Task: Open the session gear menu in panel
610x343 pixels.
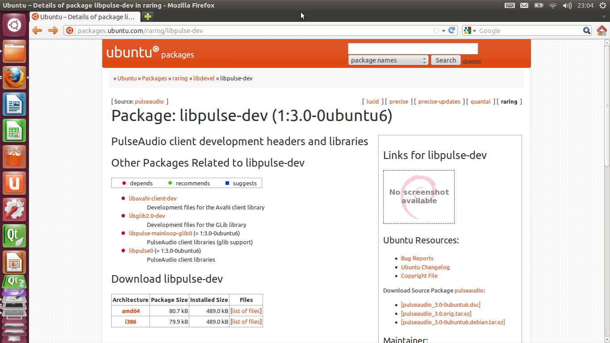Action: (602, 5)
